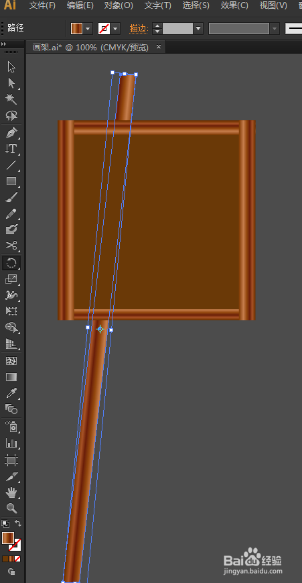
Task: Select the Mesh tool
Action: click(x=11, y=361)
